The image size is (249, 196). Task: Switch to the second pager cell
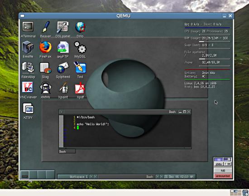click(34, 175)
